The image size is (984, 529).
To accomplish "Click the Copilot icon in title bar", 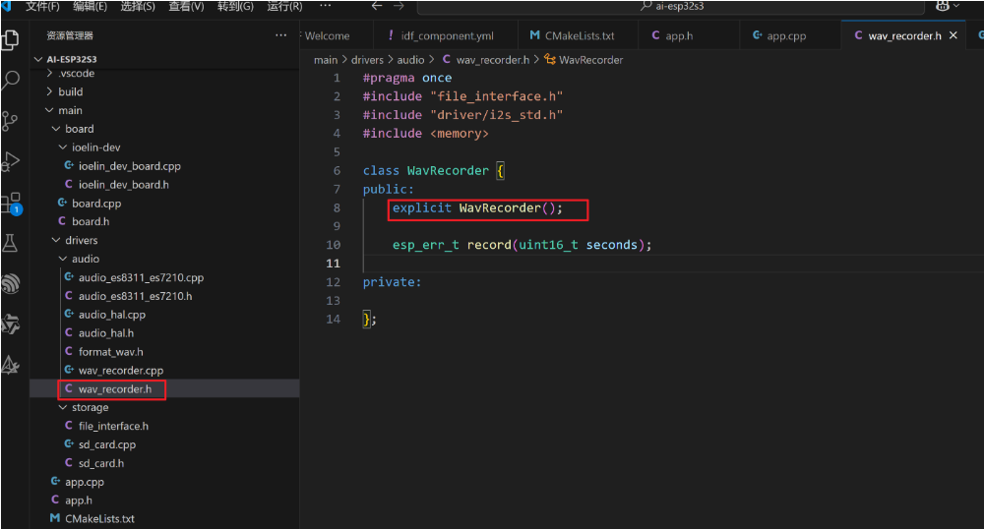I will click(x=943, y=6).
